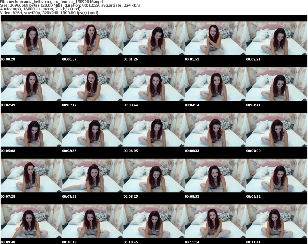Open the thumbnail frame at 00:01:26

coord(154,38)
